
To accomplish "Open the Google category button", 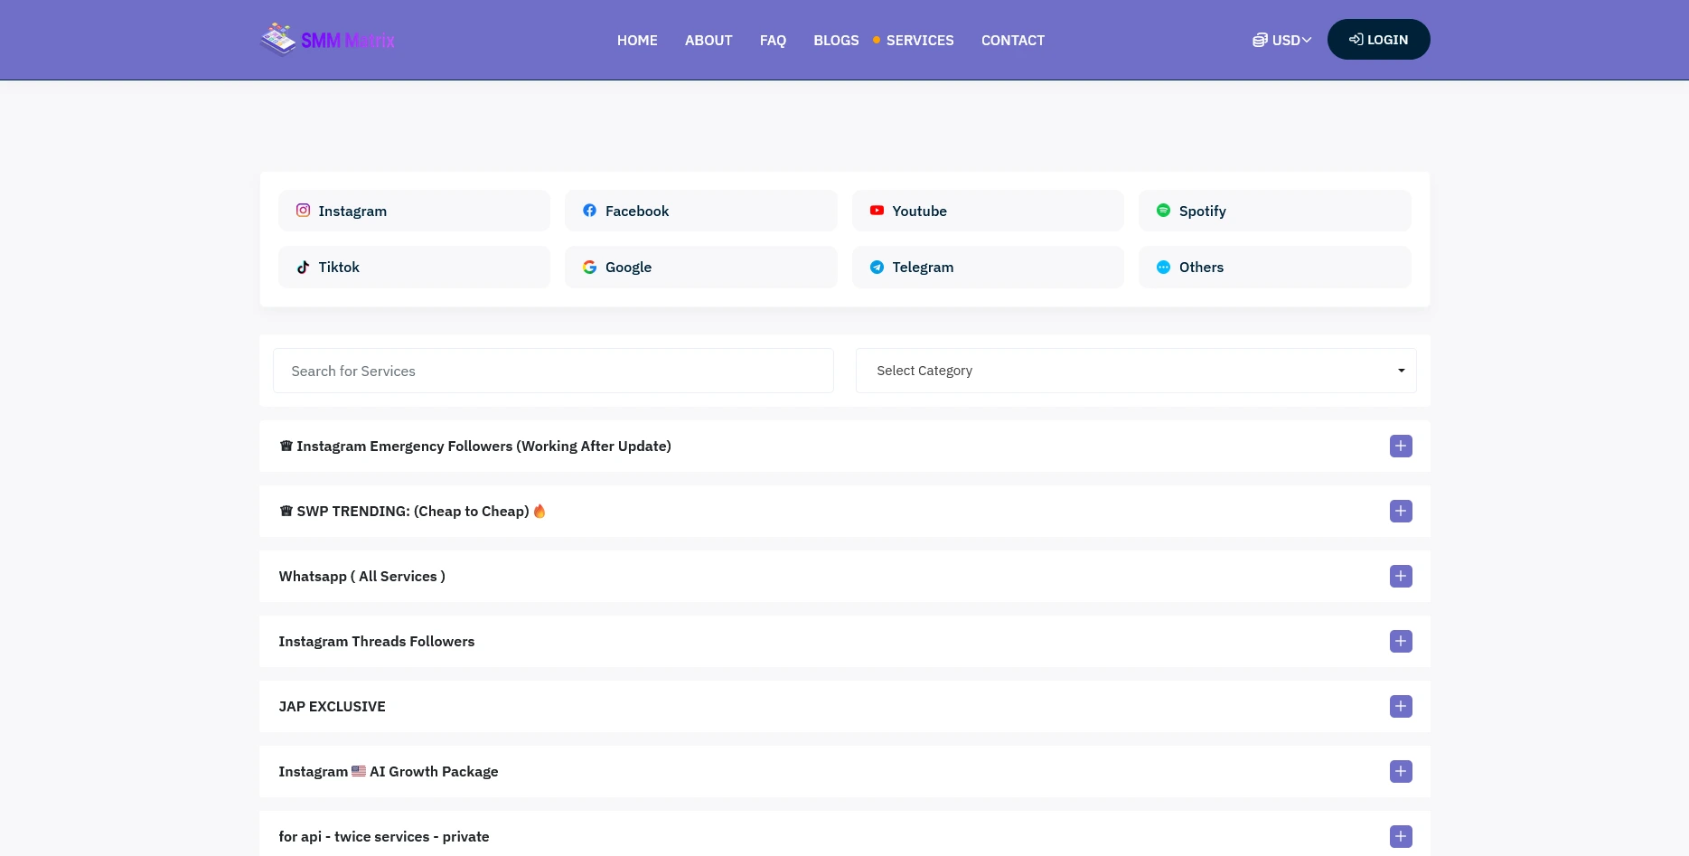I will (x=701, y=267).
